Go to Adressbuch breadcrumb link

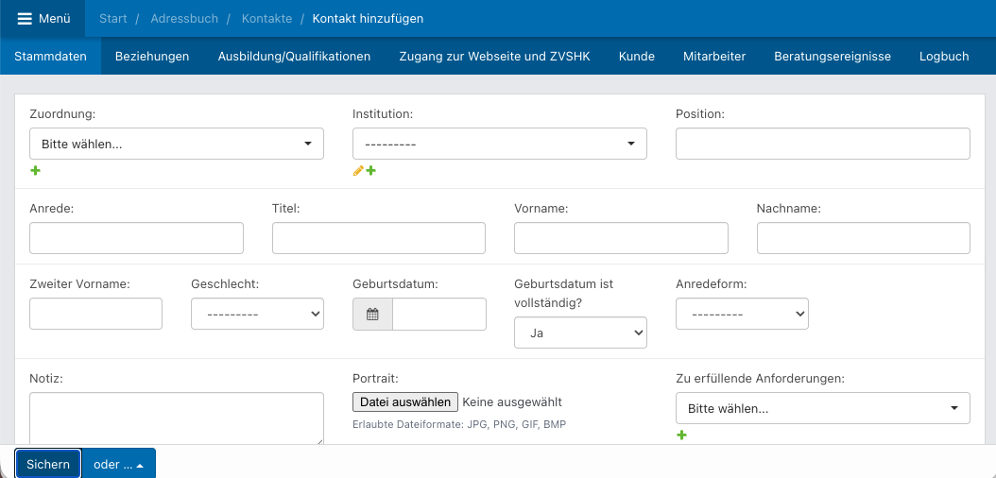(184, 18)
